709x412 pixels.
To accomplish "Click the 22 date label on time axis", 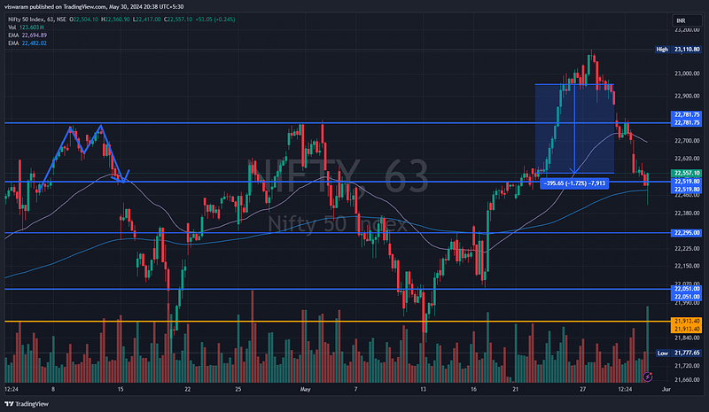I will tap(187, 389).
